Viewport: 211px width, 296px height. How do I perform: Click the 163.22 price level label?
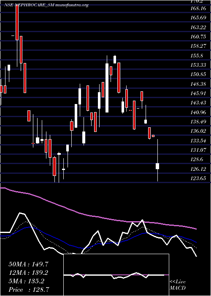[x=198, y=27]
